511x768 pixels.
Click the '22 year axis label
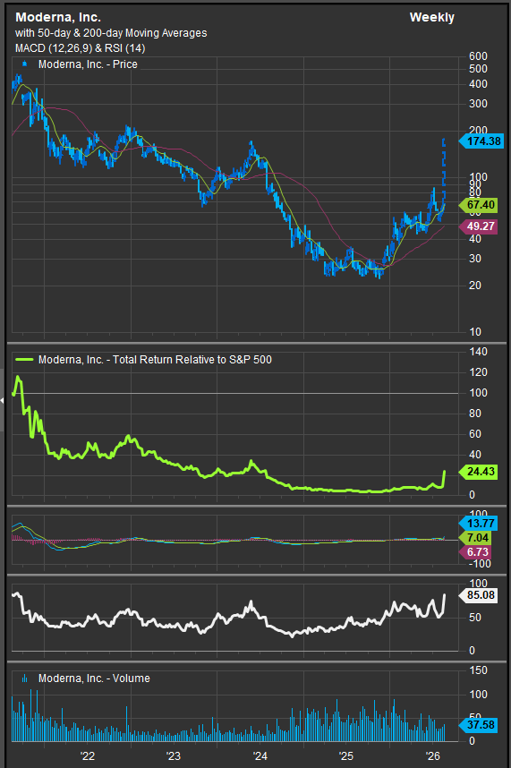click(87, 756)
